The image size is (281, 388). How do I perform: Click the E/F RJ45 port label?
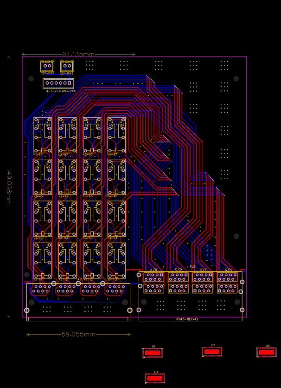click(x=204, y=270)
